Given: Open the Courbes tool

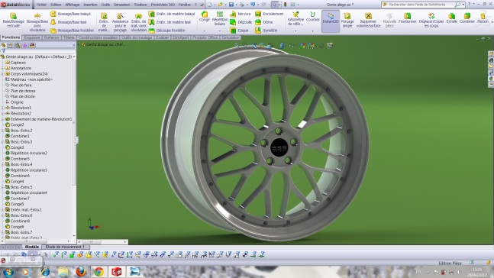Looking at the screenshot, I should (x=312, y=17).
